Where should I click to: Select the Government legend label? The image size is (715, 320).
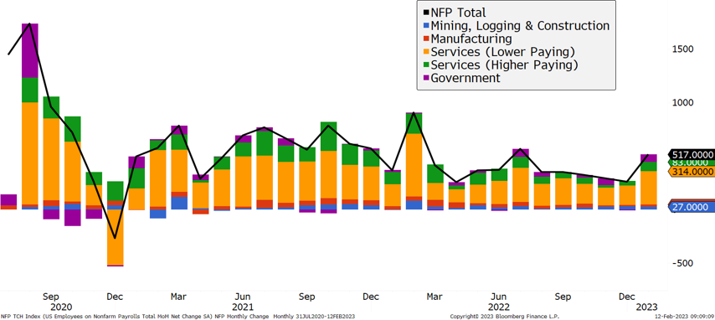pos(466,78)
